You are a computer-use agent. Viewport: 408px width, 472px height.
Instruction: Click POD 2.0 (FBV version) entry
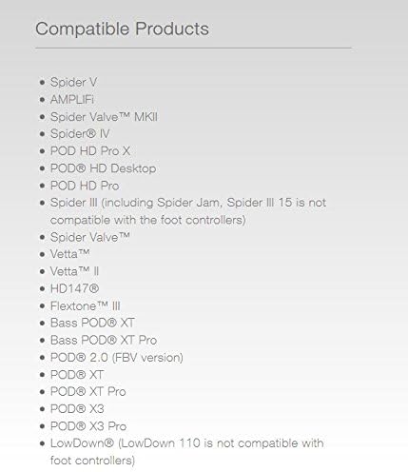coord(117,358)
